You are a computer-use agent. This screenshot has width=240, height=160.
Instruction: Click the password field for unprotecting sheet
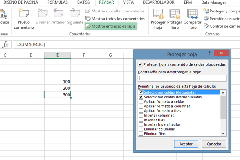pyautogui.click(x=182, y=78)
